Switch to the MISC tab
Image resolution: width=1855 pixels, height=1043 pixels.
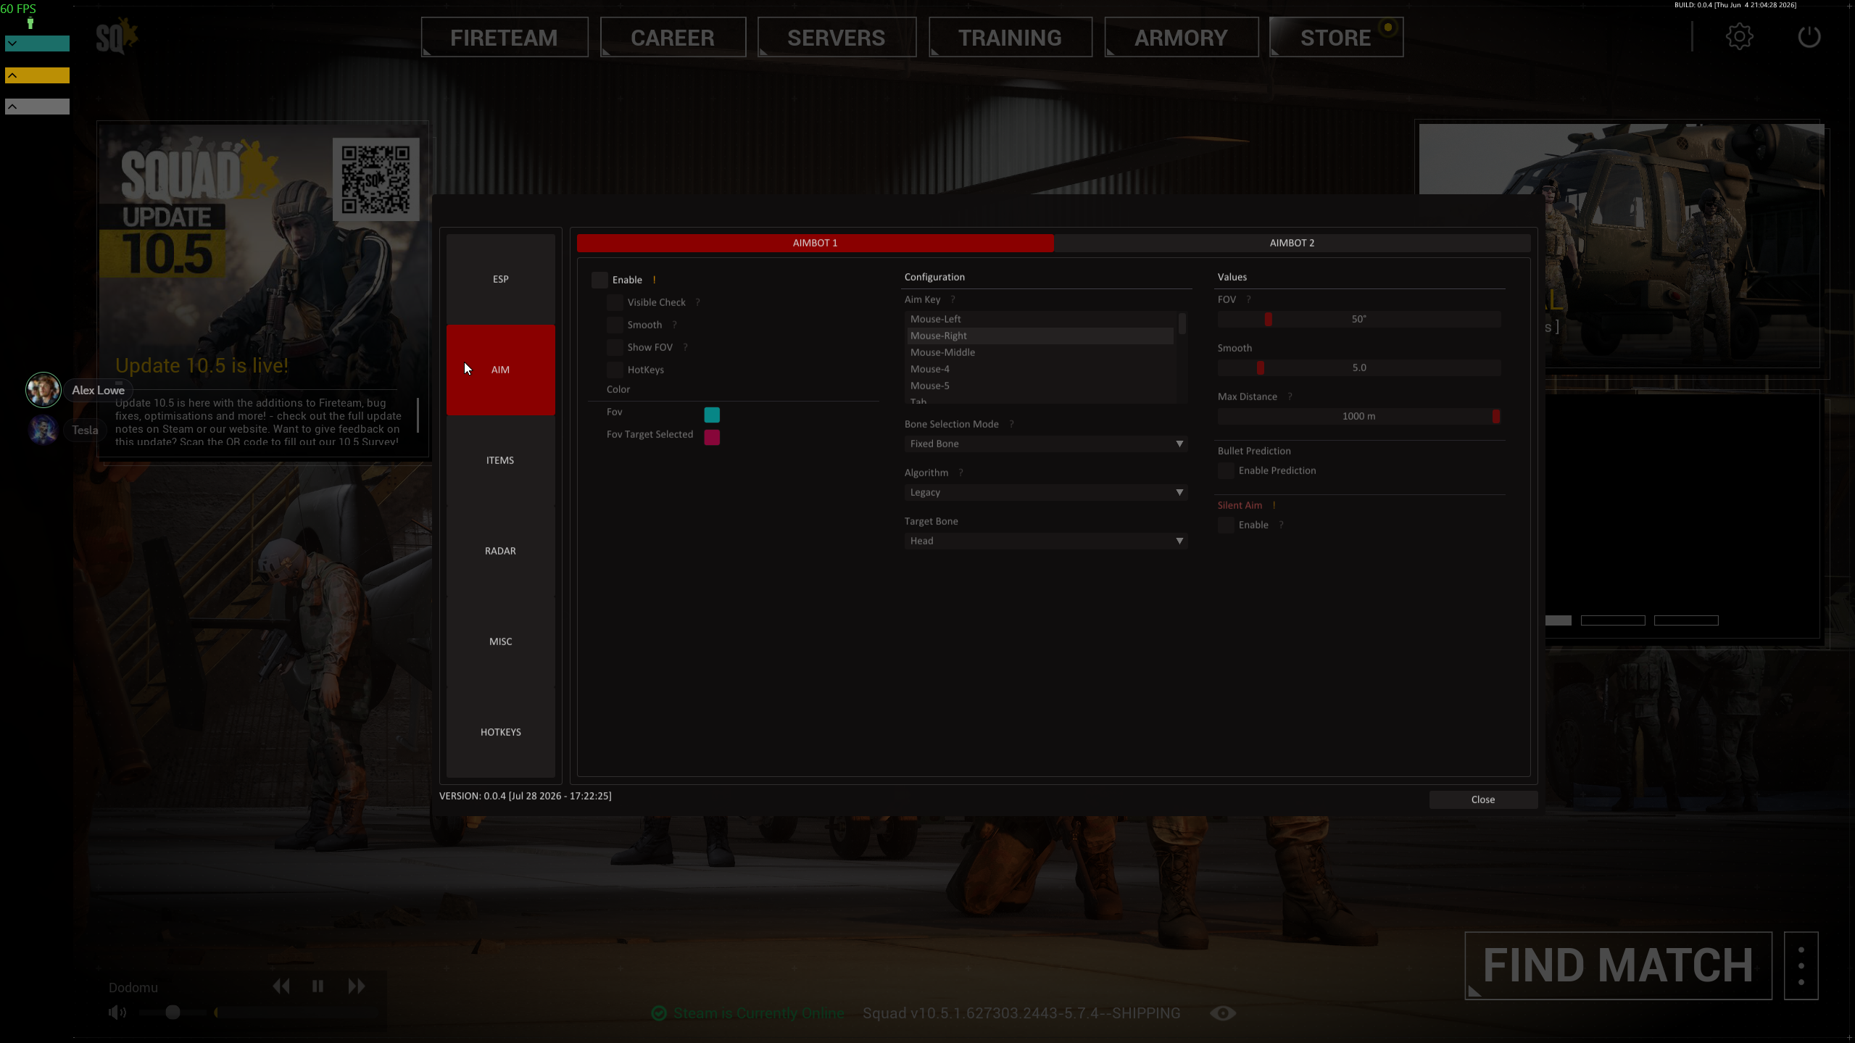point(500,641)
